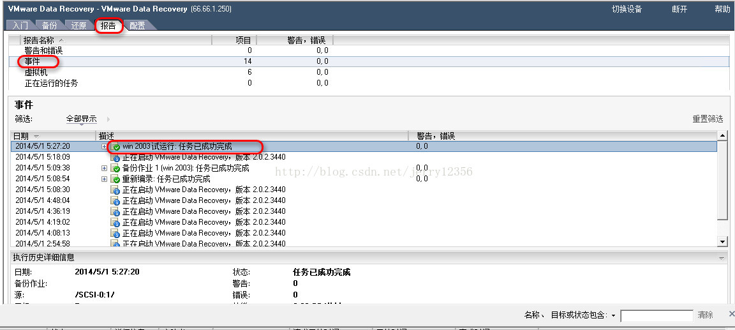Click the info icon in the 5:08:30 event row
Screen dimensions: 735x330
coord(115,190)
